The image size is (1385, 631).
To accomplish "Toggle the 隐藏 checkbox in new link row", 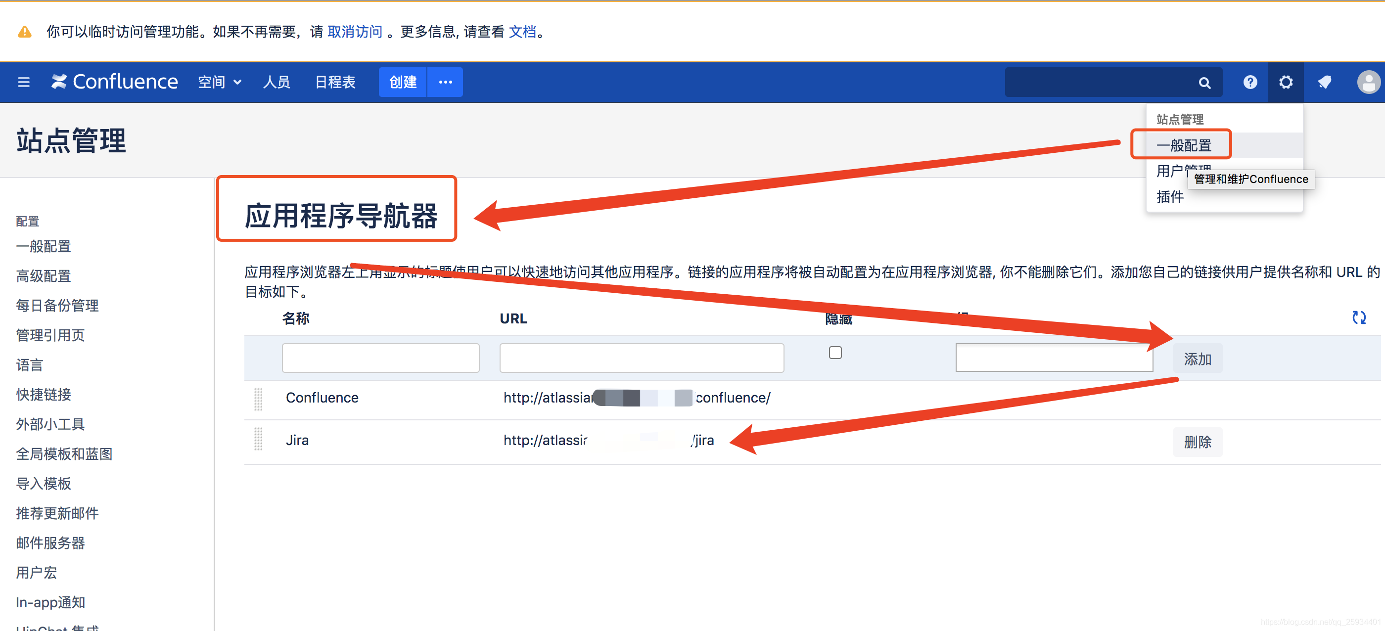I will [835, 353].
